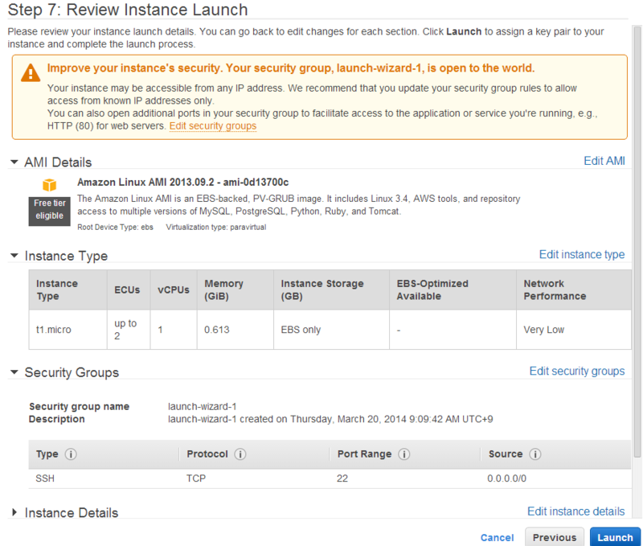The width and height of the screenshot is (643, 546).
Task: Click the vertical scrollbar on the right
Action: [637, 242]
